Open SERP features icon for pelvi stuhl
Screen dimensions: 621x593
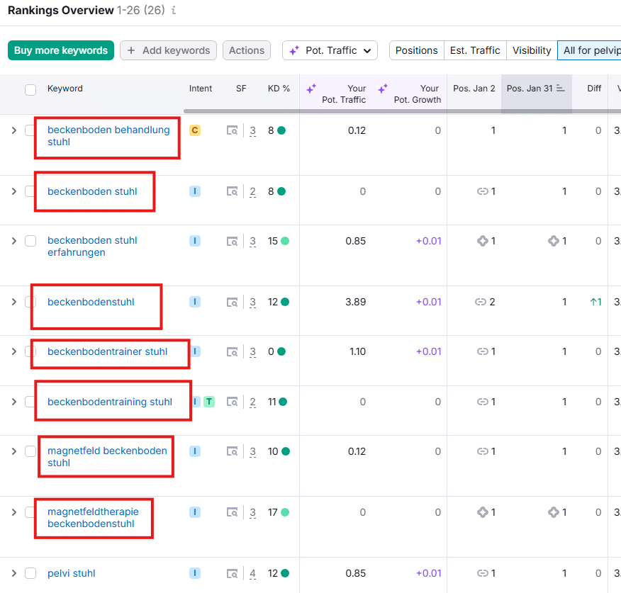tap(232, 574)
